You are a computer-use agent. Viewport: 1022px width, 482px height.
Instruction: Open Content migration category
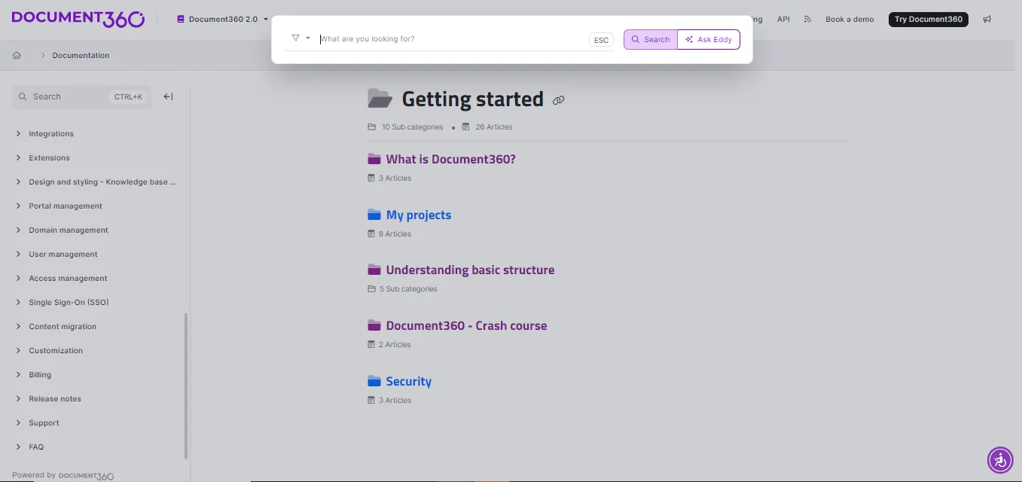coord(63,326)
